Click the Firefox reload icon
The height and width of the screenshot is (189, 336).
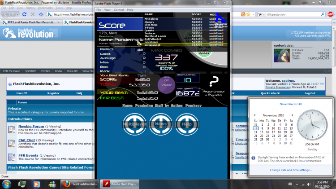click(24, 14)
